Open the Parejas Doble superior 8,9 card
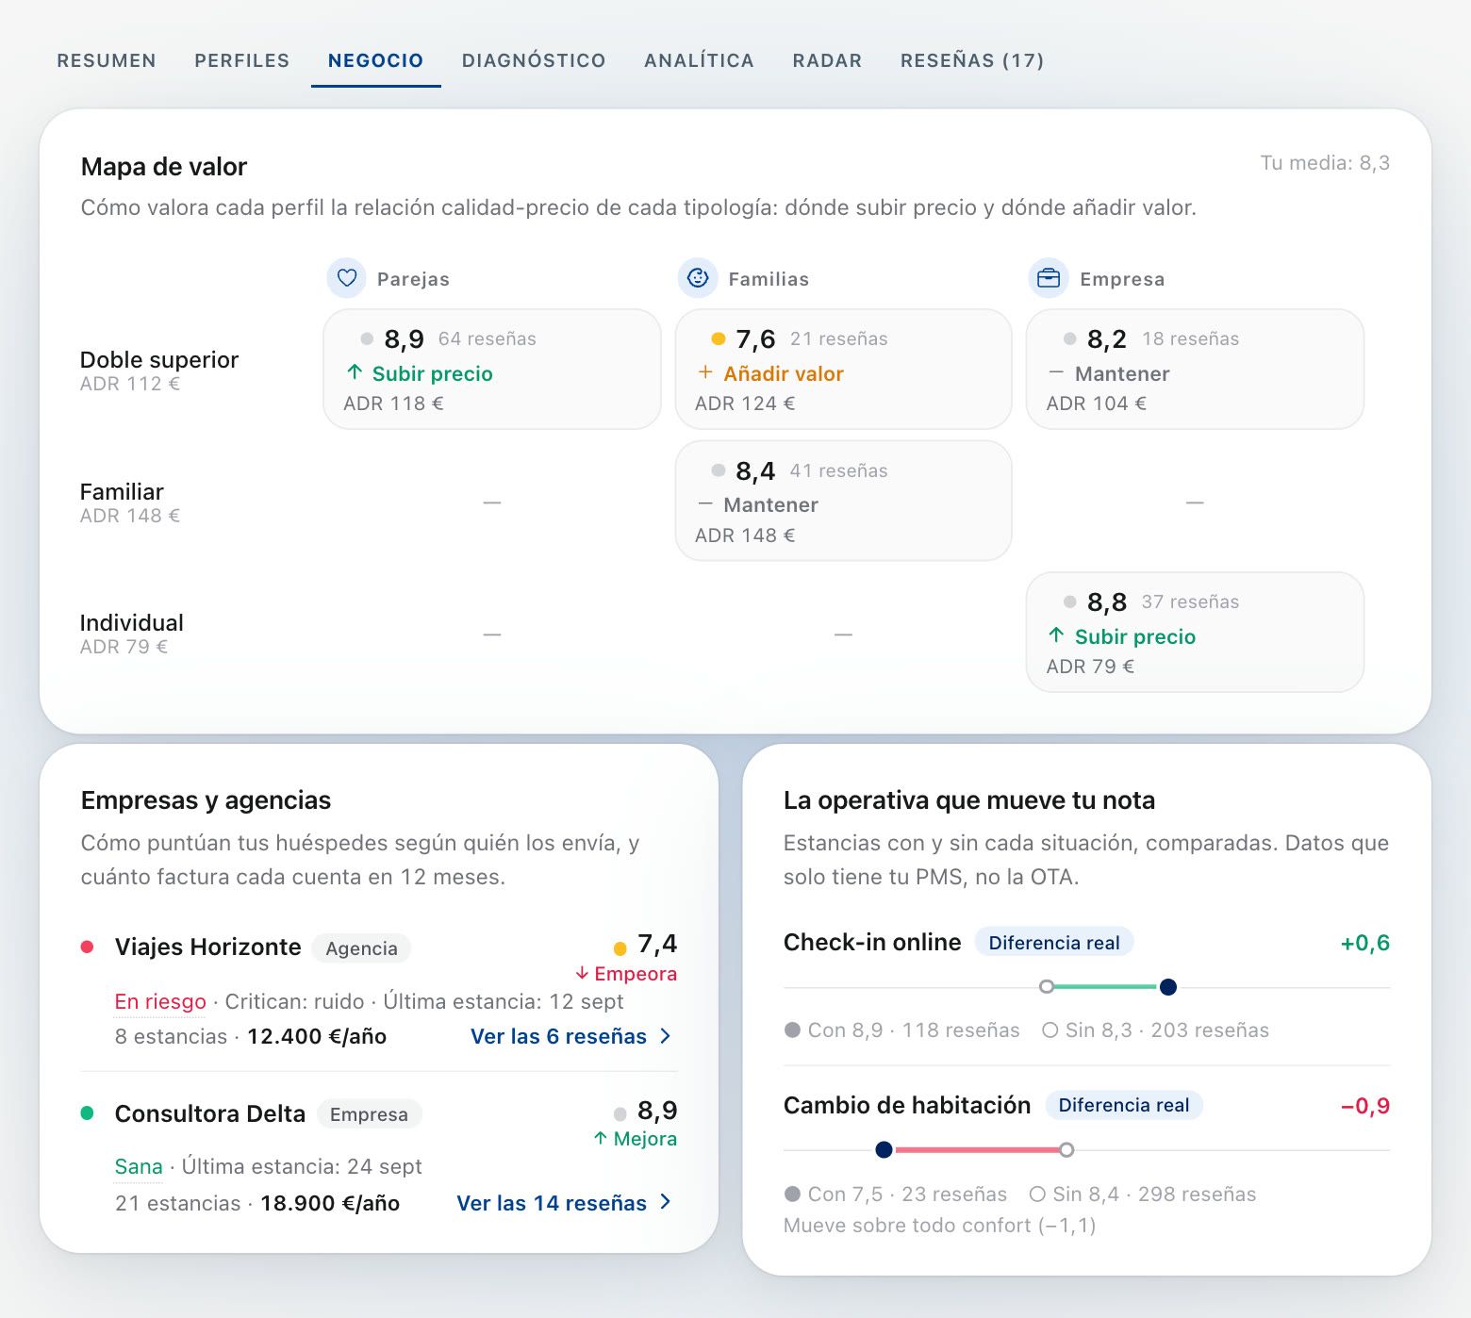 tap(492, 370)
